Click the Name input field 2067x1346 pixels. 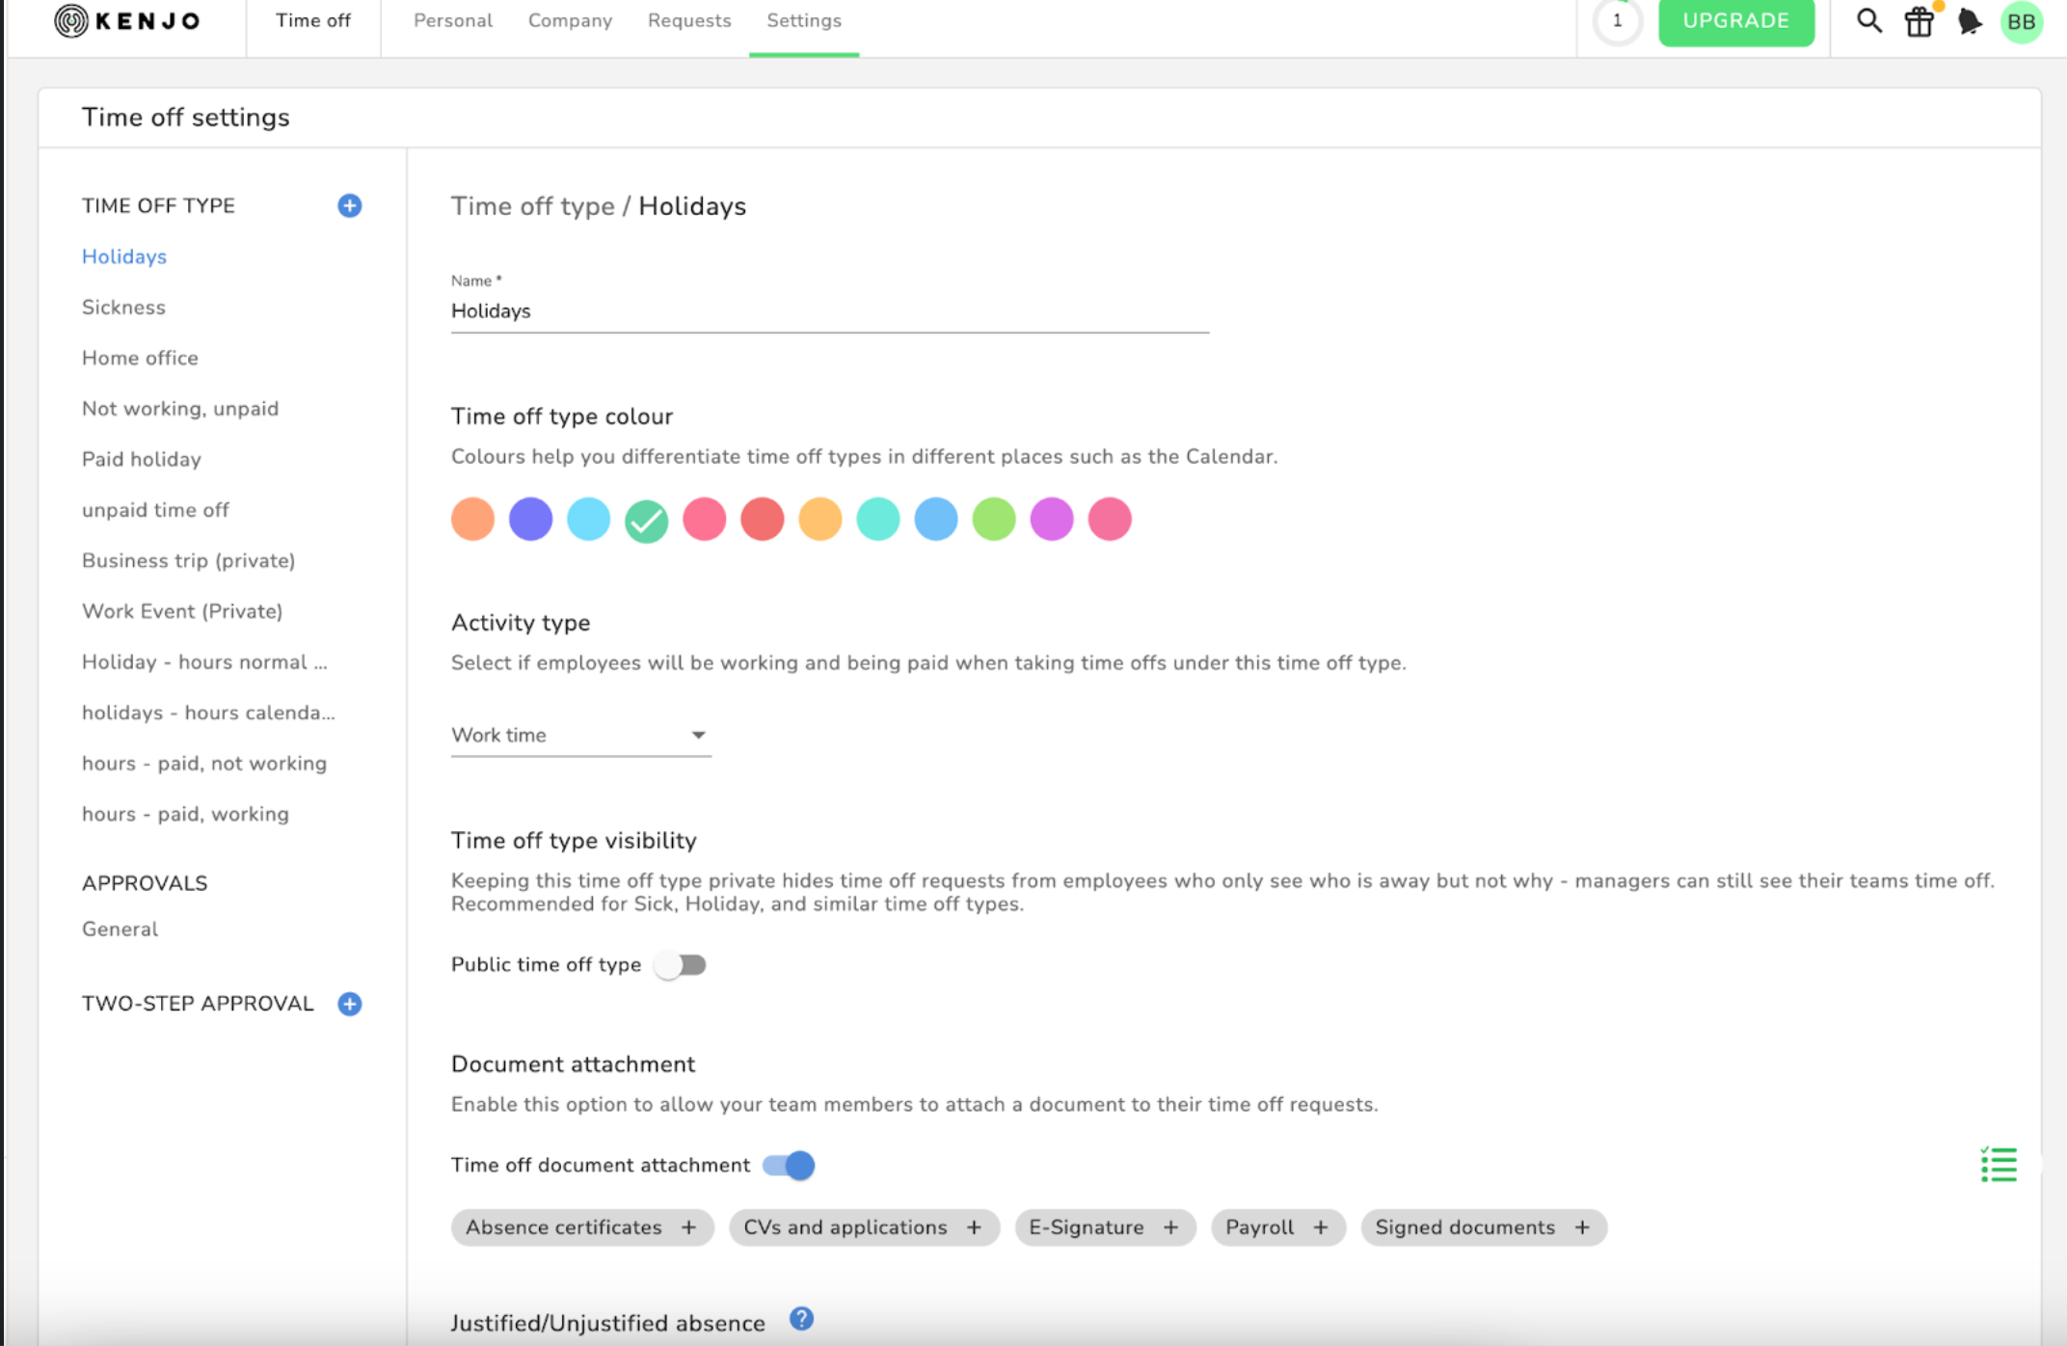tap(829, 311)
